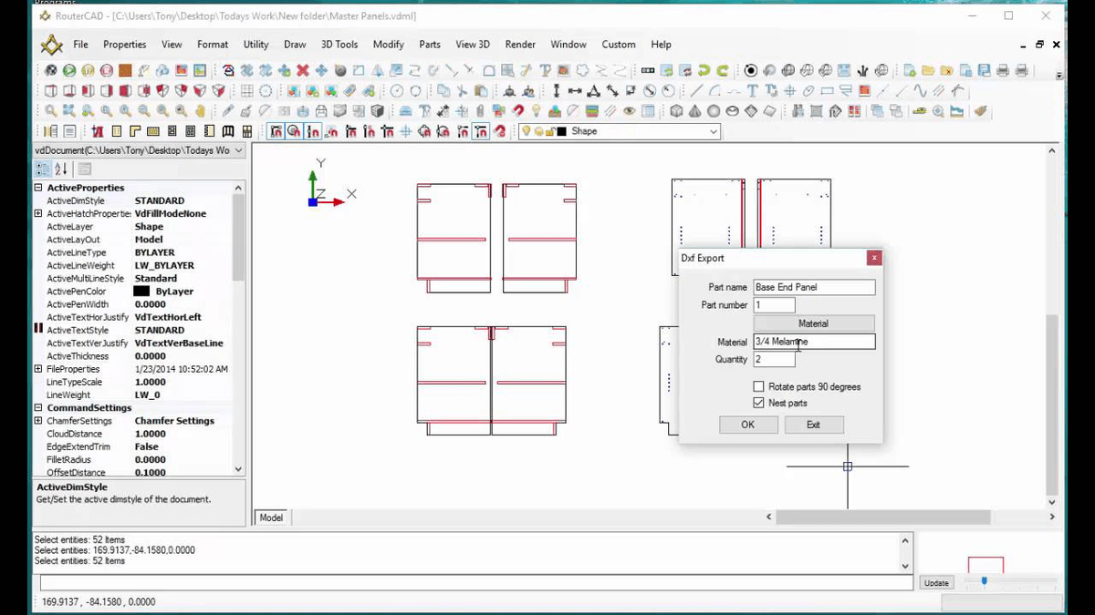
Task: Click the black layer color swatch
Action: point(561,131)
